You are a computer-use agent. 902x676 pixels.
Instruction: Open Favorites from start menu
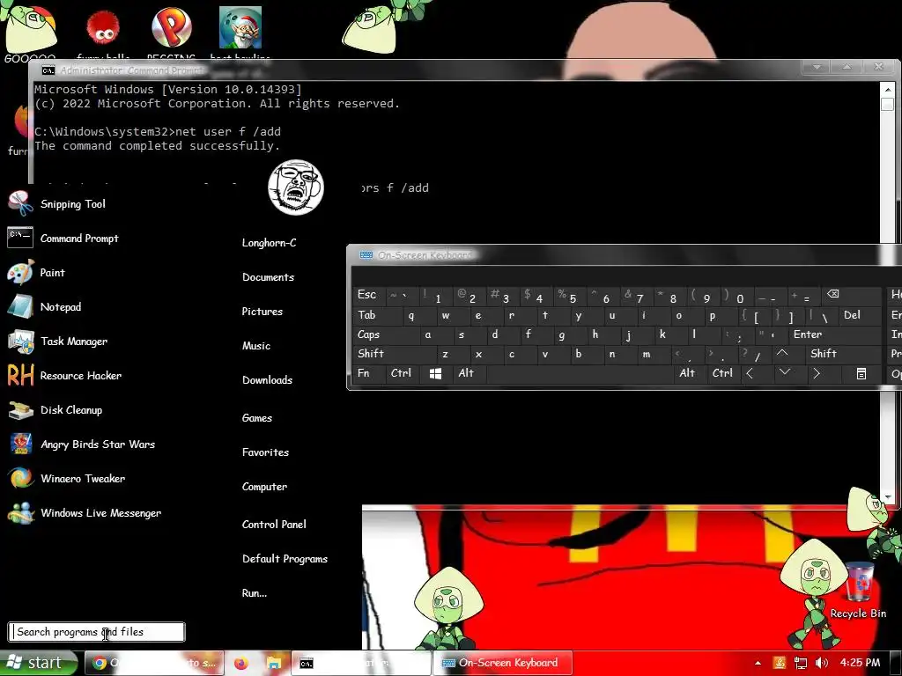tap(266, 452)
